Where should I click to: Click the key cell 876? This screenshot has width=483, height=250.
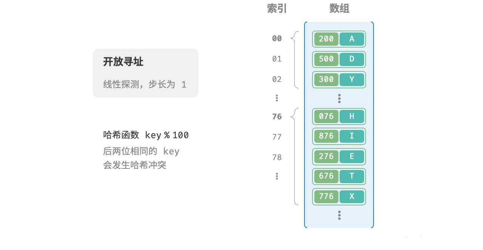[x=326, y=136]
